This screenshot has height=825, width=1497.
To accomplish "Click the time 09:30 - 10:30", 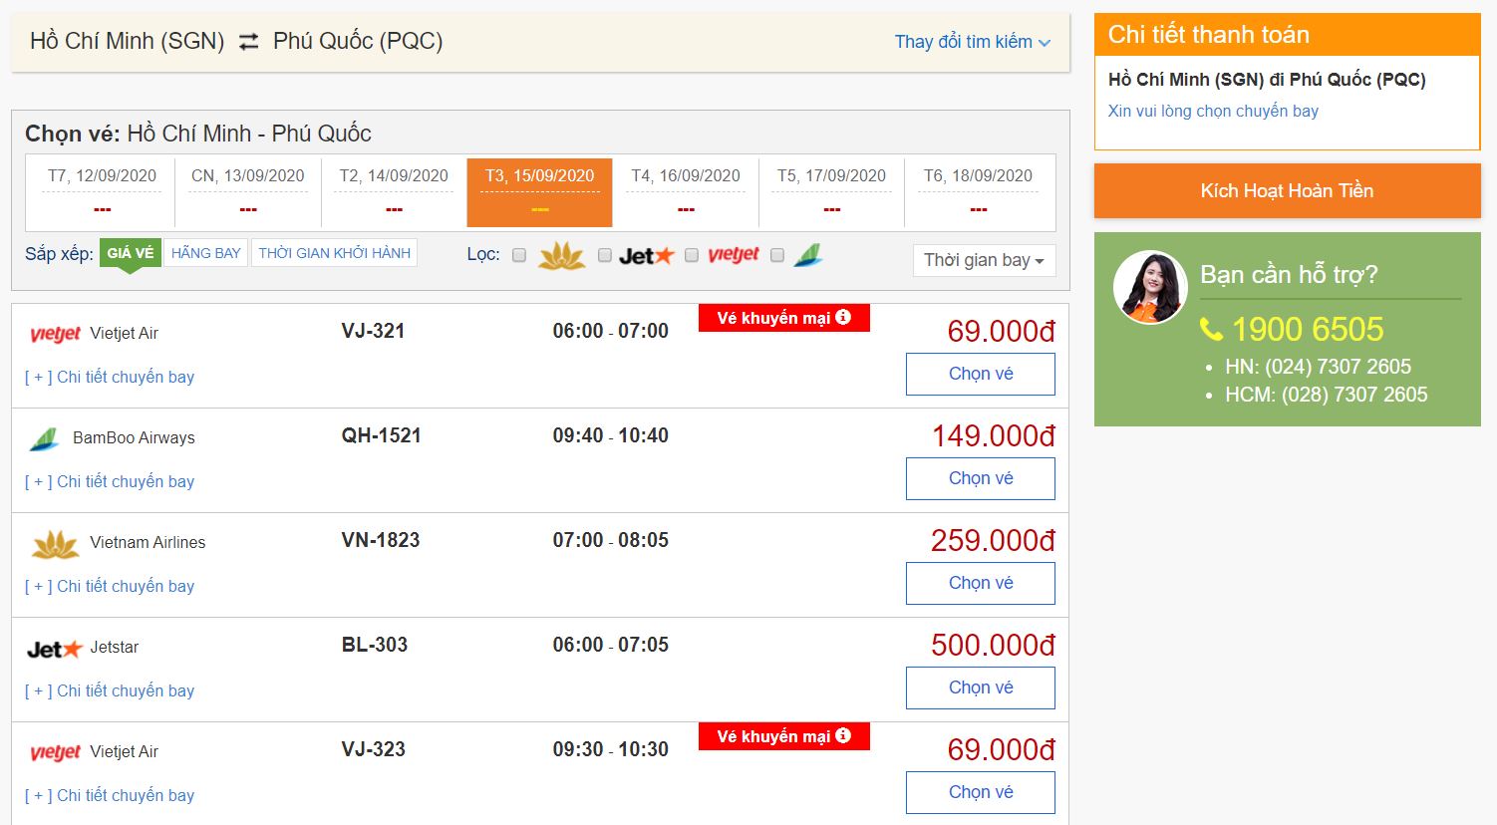I will coord(611,749).
